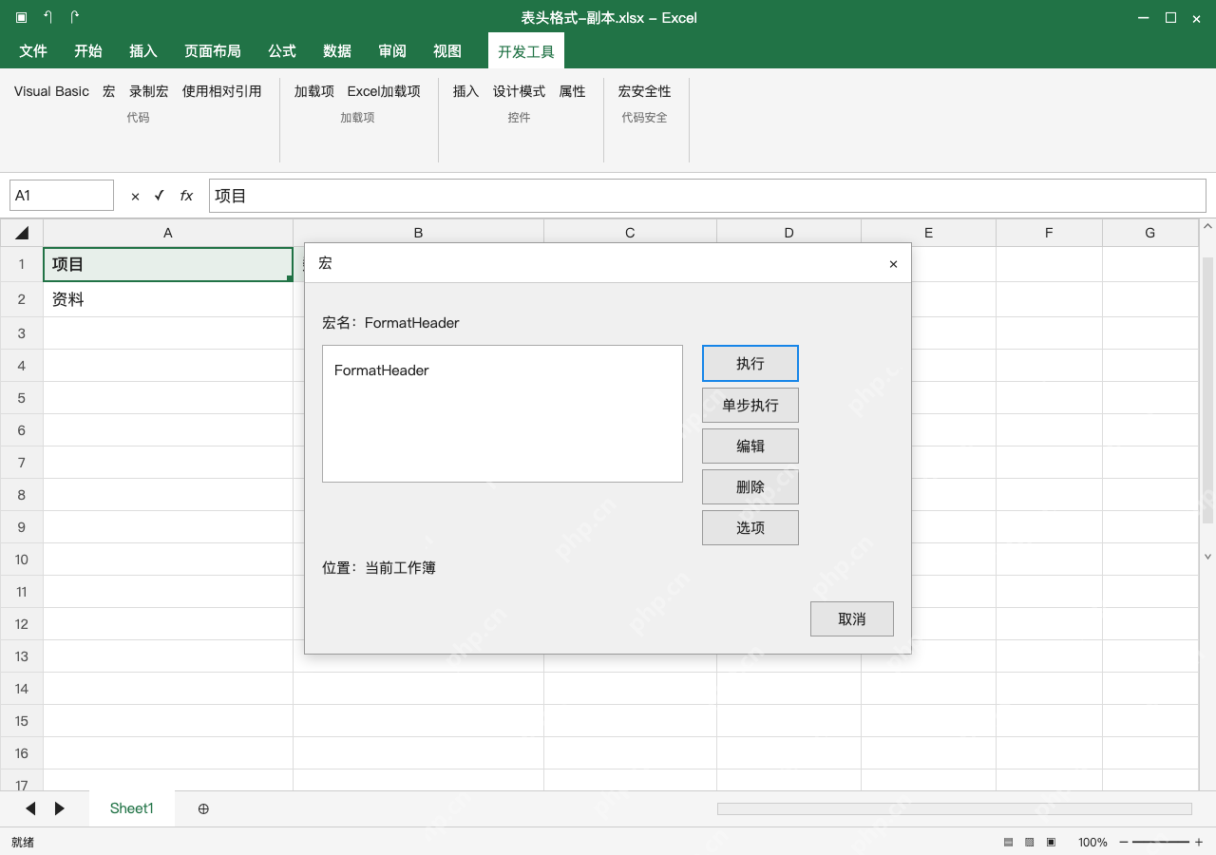Switch to the 审阅 ribbon tab
The image size is (1216, 855).
392,51
